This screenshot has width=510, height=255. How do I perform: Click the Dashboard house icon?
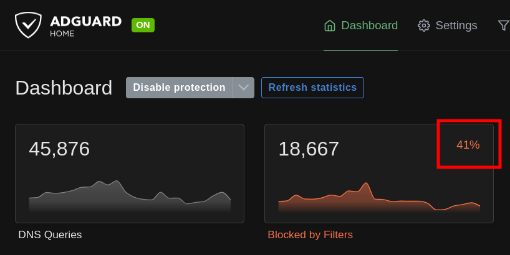click(x=330, y=25)
